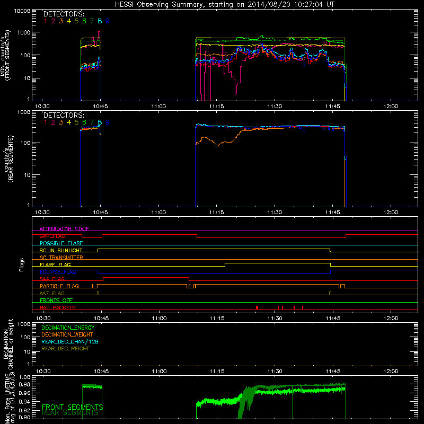Viewport: 424px width, 424px height.
Task: Click the DECIMATION_WEIGHT legend entry
Action: pos(67,334)
